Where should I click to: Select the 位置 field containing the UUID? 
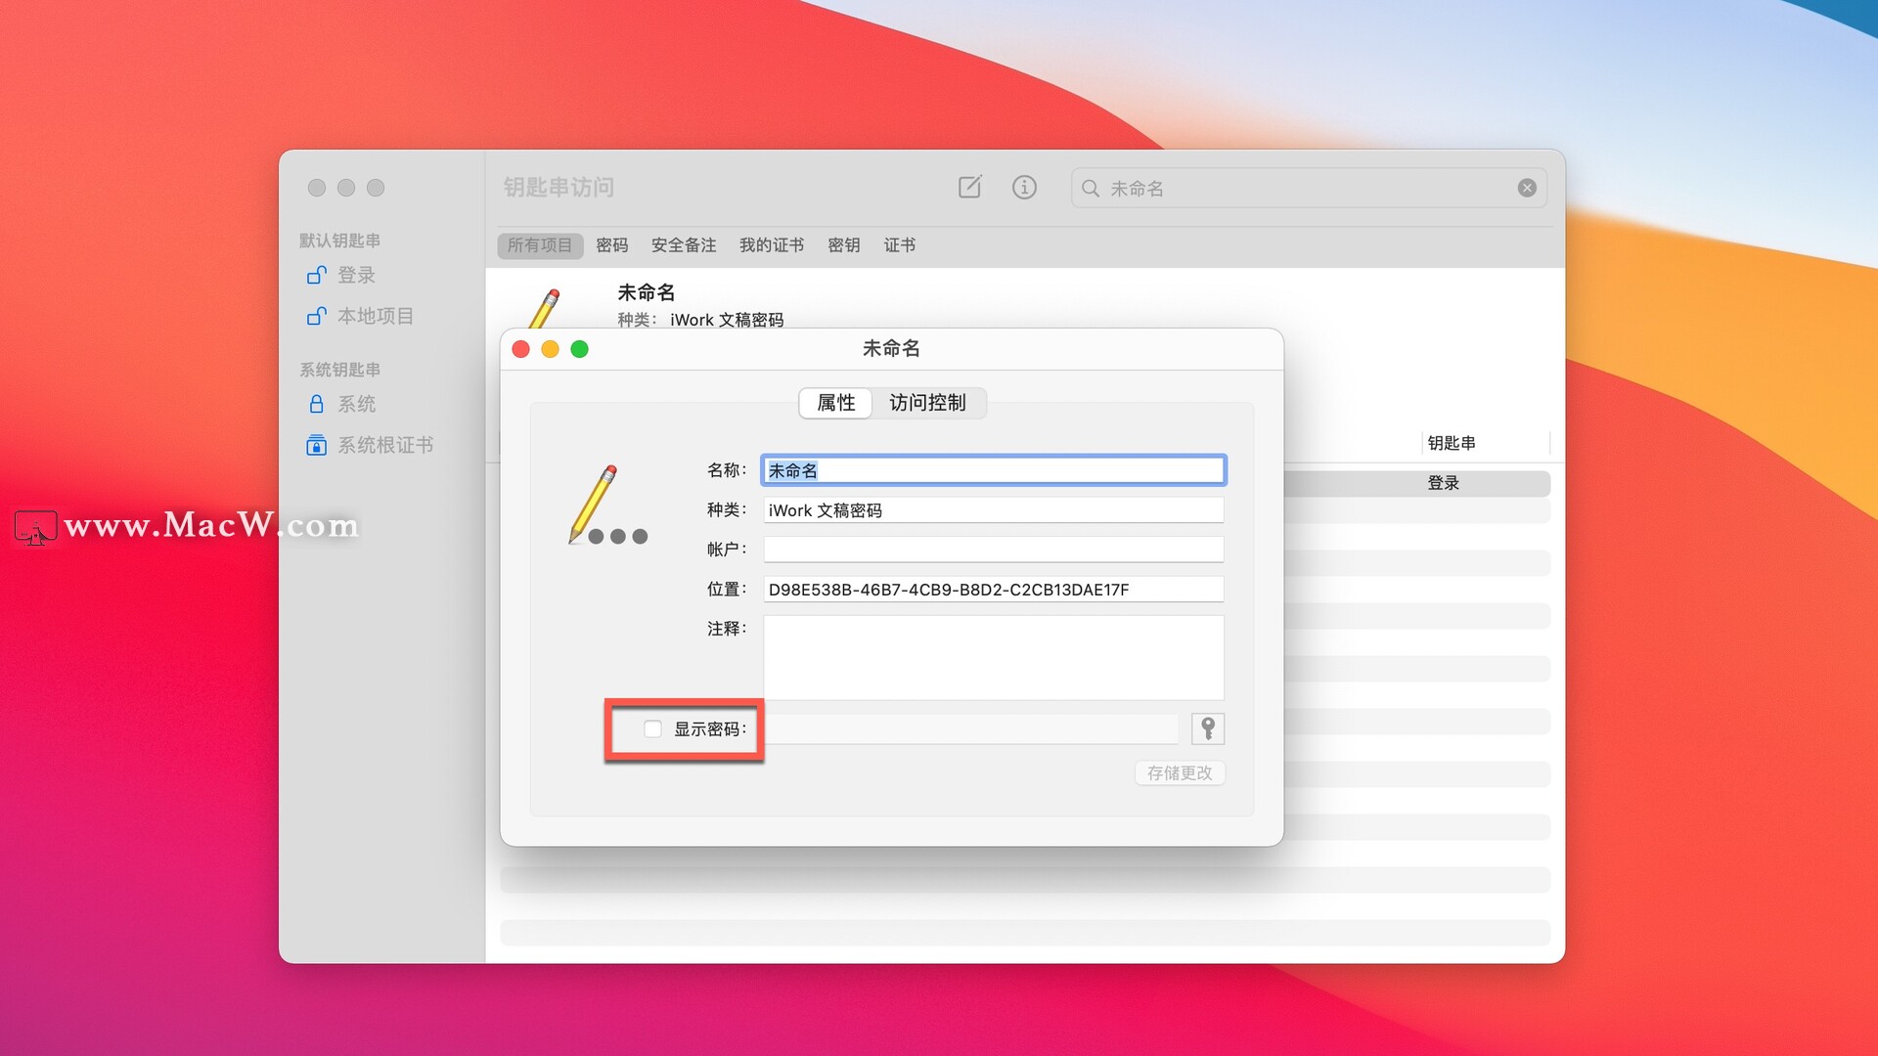[x=992, y=589]
